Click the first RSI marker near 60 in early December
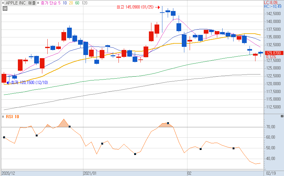This screenshot has width=284, height=176. pyautogui.click(x=4, y=137)
